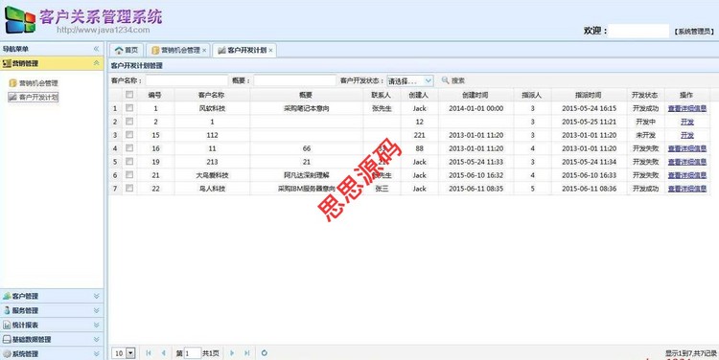The width and height of the screenshot is (719, 360).
Task: Click the 营销管理 section icon
Action: pos(7,63)
